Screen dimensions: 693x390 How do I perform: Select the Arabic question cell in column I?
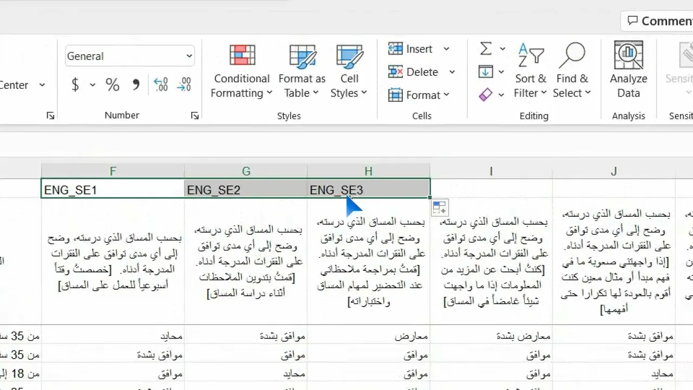pyautogui.click(x=491, y=262)
